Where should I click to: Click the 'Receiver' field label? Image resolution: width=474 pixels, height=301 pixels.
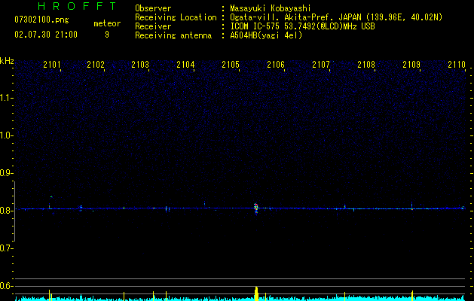pos(153,26)
